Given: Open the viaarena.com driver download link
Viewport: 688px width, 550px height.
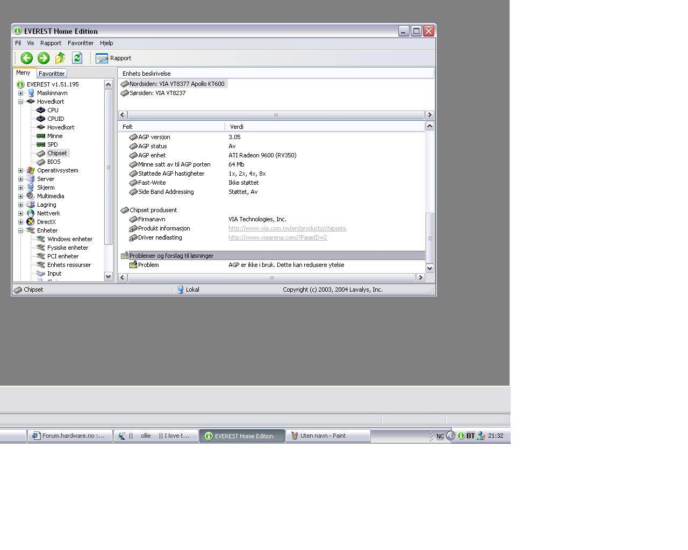Looking at the screenshot, I should coord(278,237).
